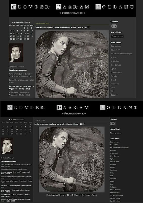Visit the 'Photo Moment' site link
This screenshot has height=203, width=143.
point(115,190)
